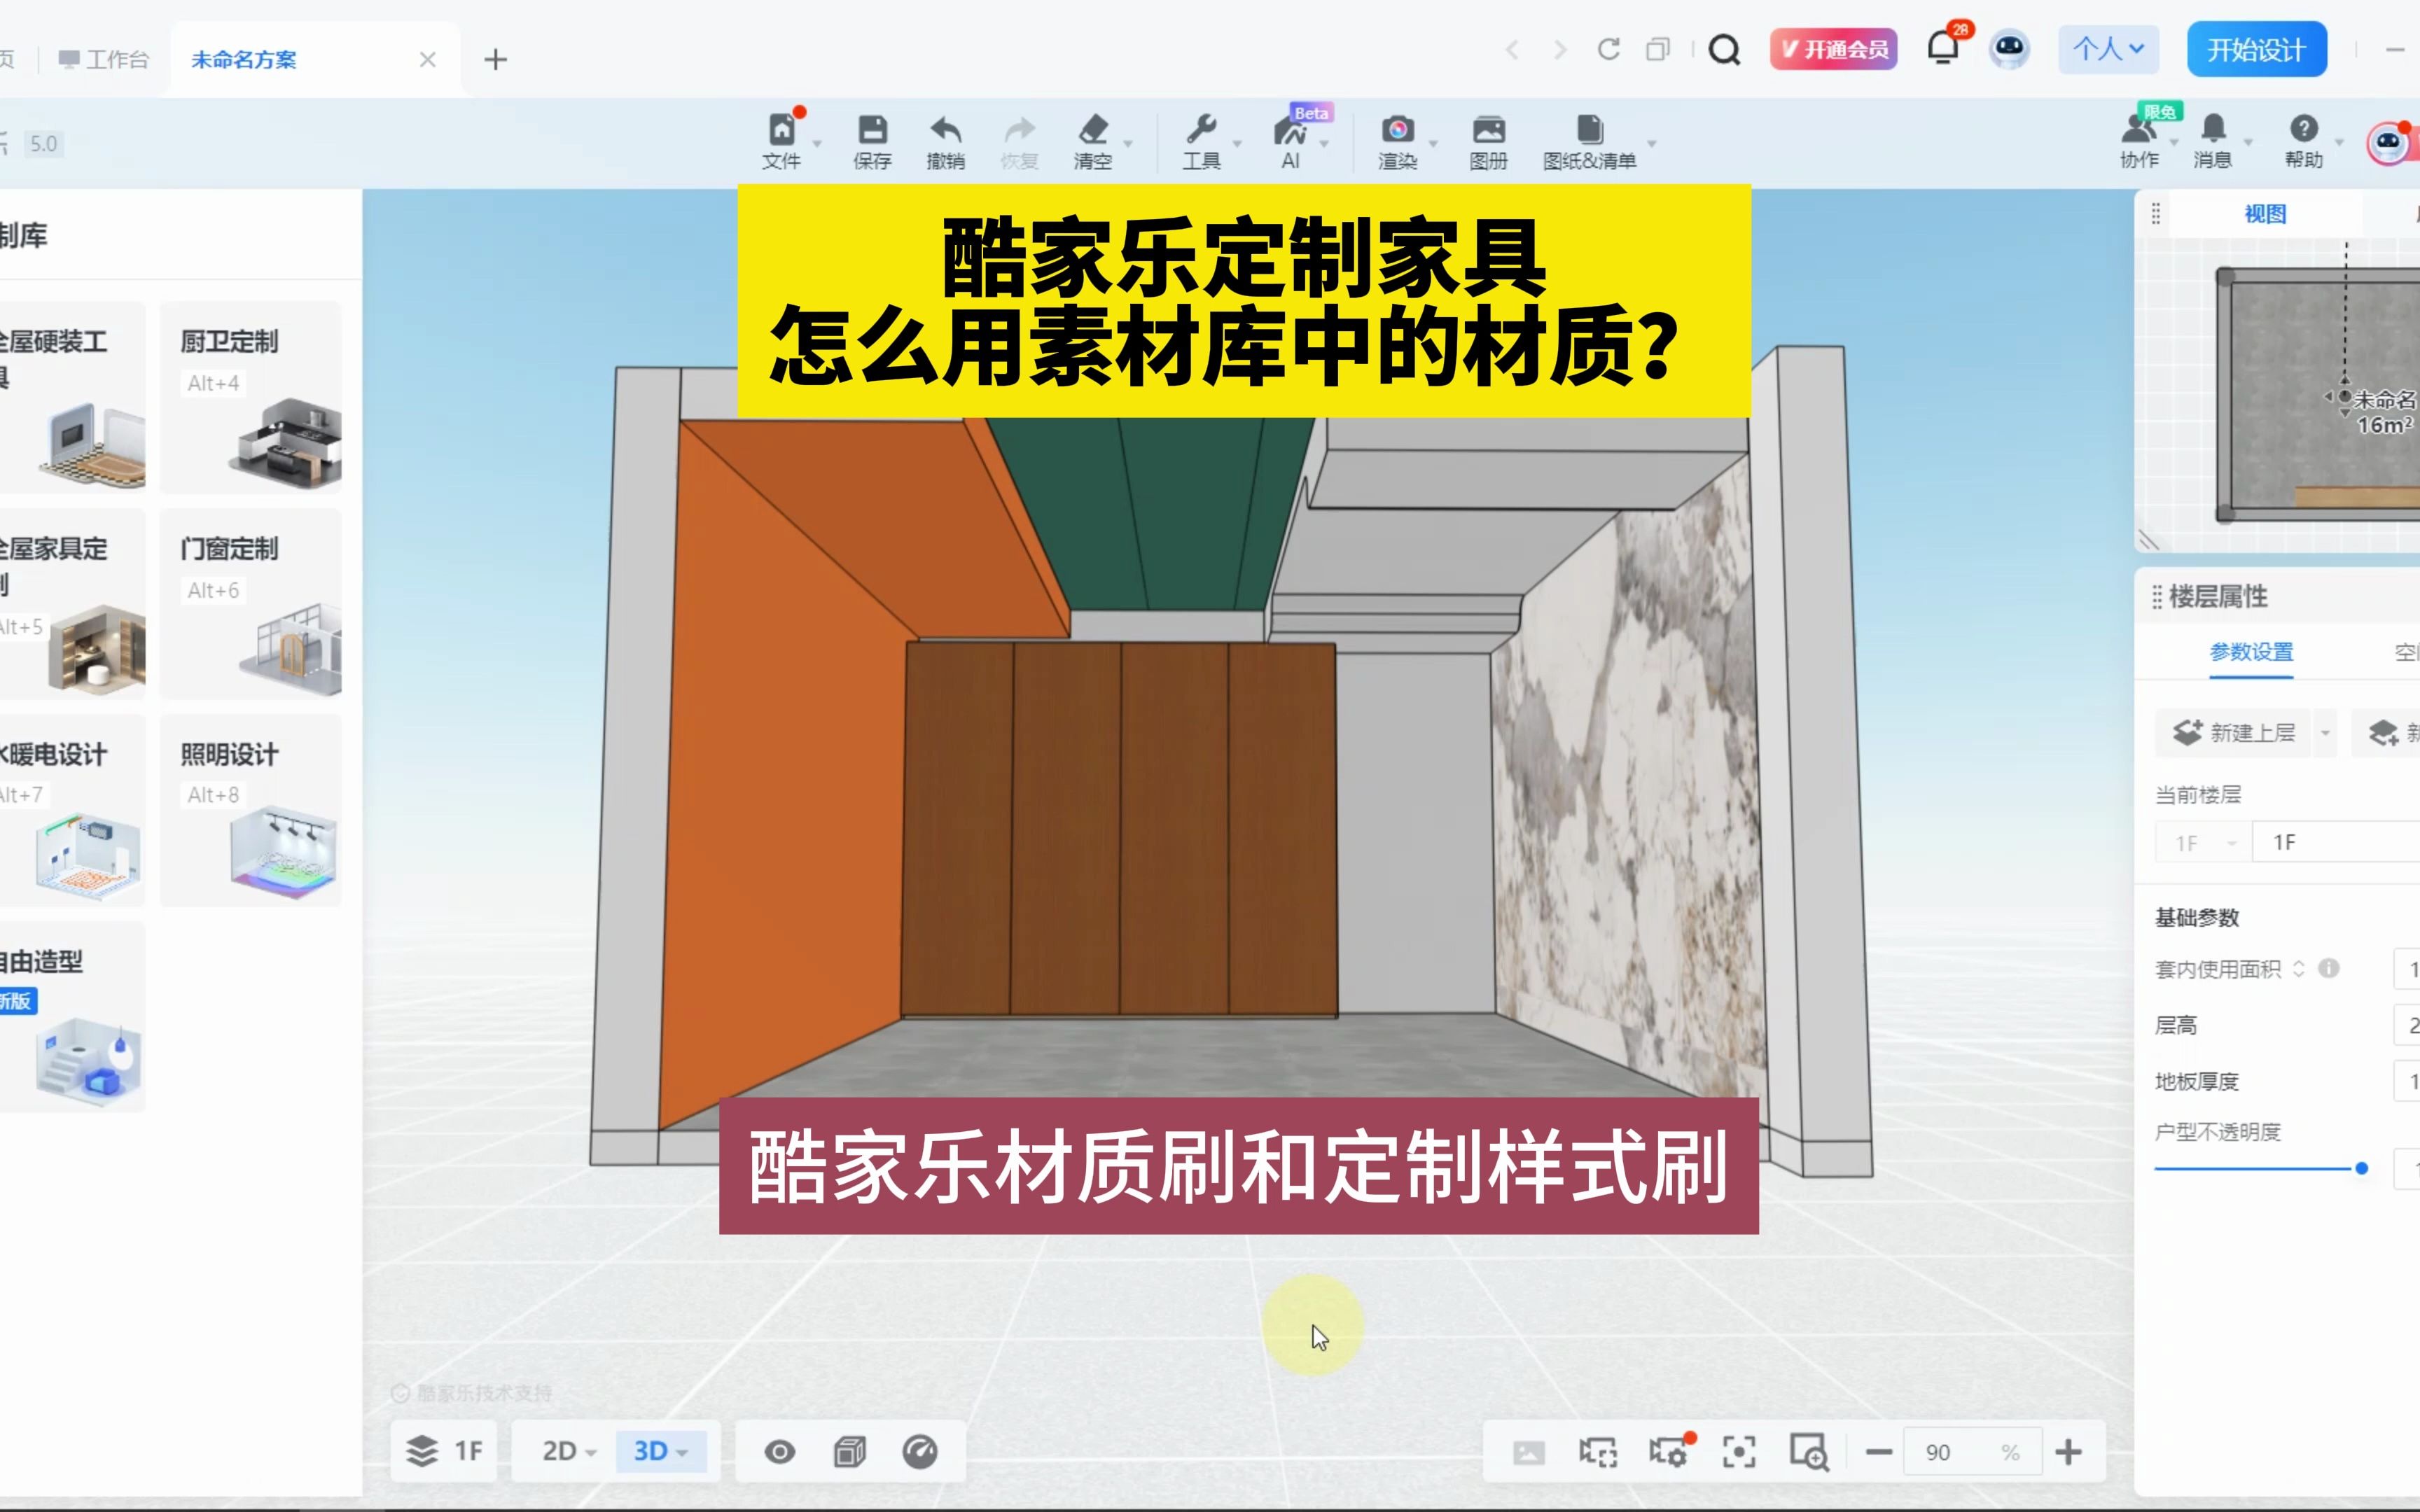Close the 未命名方案 tab
Viewport: 2420px width, 1512px height.
coord(428,60)
